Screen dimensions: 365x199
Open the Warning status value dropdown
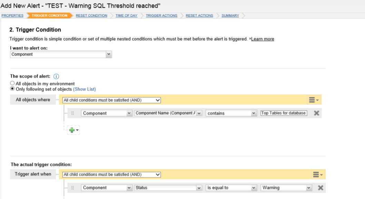(286, 188)
